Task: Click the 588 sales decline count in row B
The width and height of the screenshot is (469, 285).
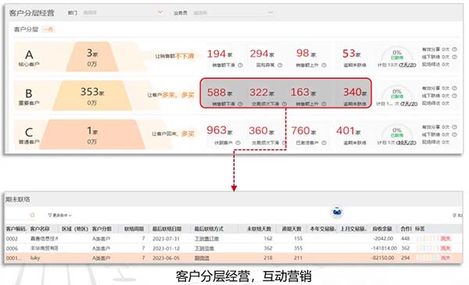Action: pos(220,93)
